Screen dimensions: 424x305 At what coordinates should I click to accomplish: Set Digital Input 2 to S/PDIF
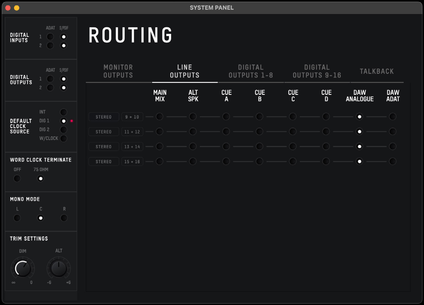point(64,46)
